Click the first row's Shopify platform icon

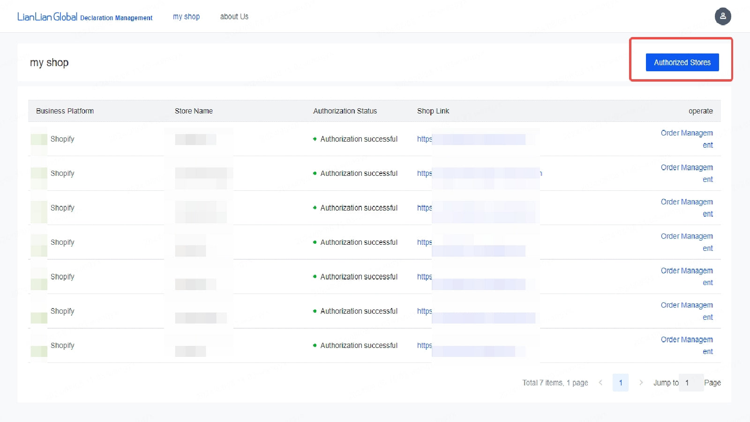pos(39,139)
